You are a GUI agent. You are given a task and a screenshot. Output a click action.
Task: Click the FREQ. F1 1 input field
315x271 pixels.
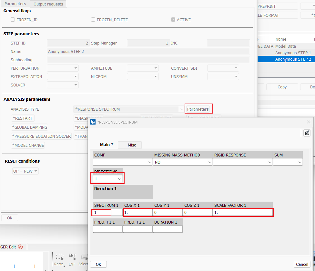coord(108,229)
